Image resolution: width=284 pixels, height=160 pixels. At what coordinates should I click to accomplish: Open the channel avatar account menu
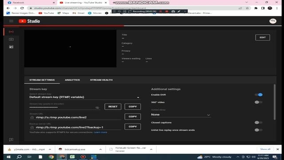tap(272, 21)
